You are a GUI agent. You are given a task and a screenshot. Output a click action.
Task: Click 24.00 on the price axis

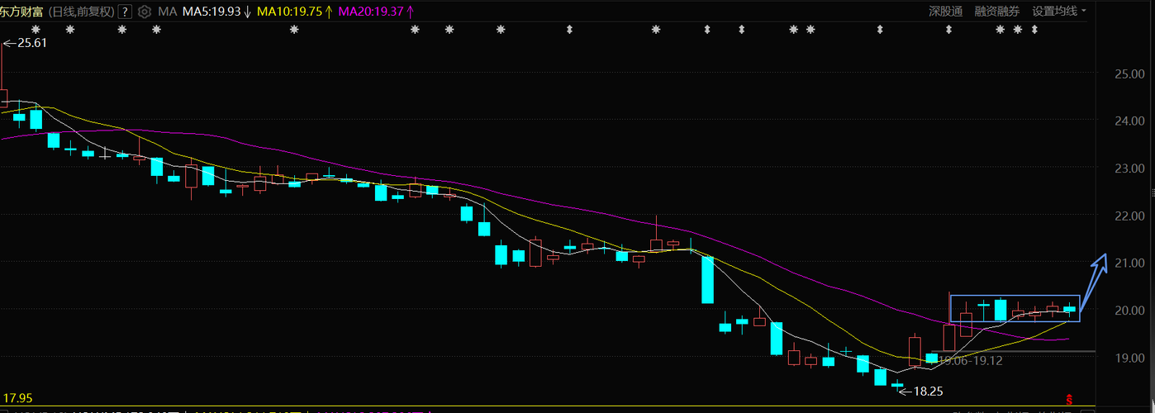[x=1129, y=121]
